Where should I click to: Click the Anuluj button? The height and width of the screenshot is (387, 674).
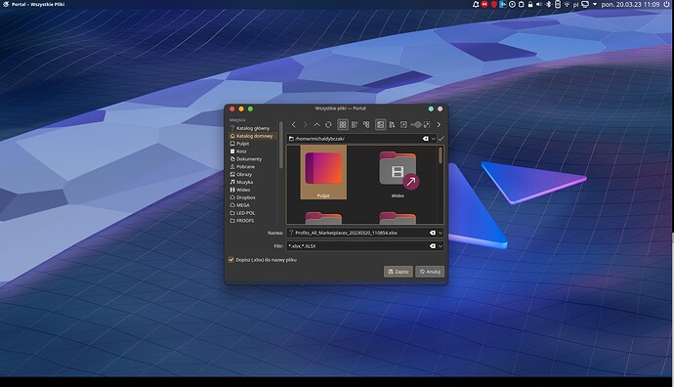430,272
